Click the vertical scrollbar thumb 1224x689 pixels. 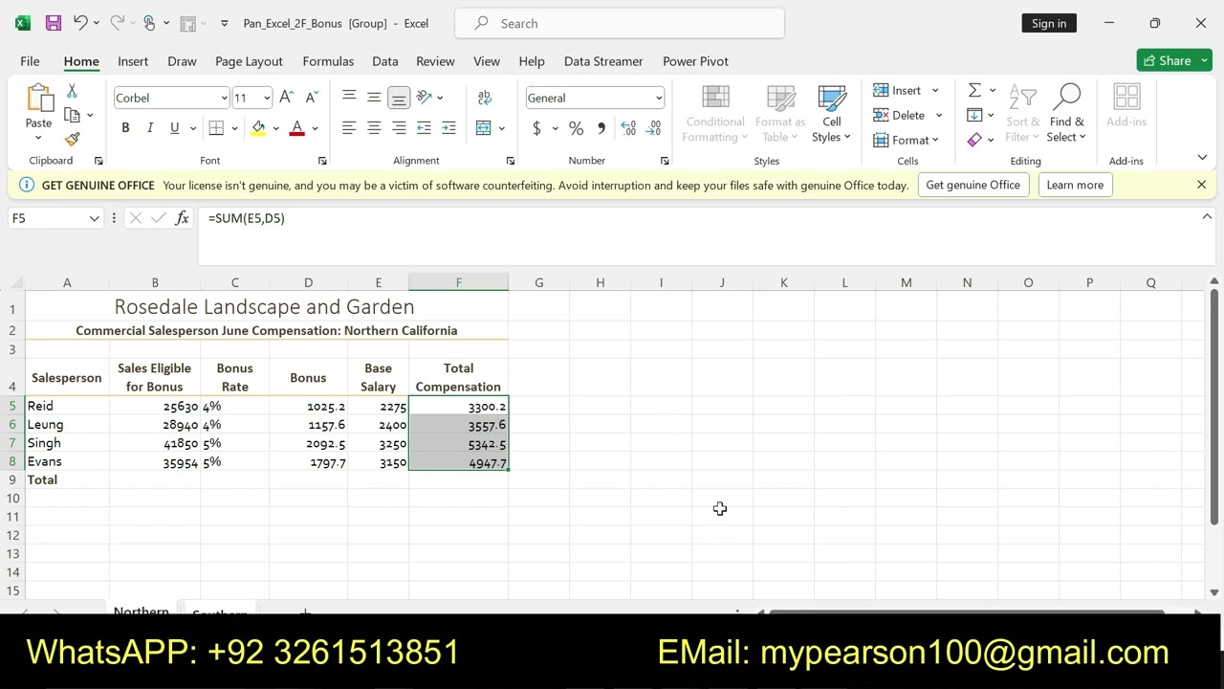coord(1214,406)
